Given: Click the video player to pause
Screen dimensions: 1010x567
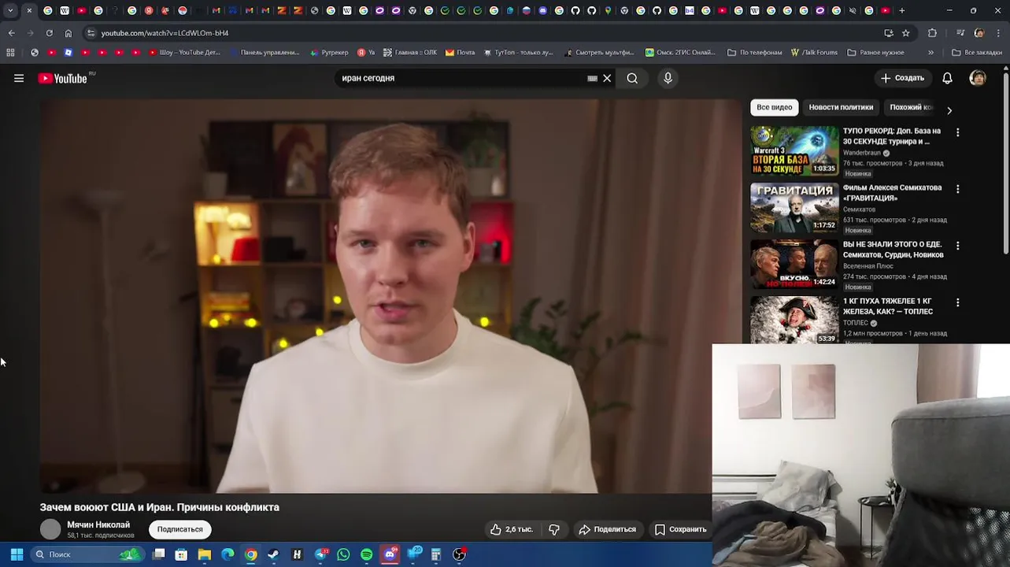Looking at the screenshot, I should [x=390, y=296].
